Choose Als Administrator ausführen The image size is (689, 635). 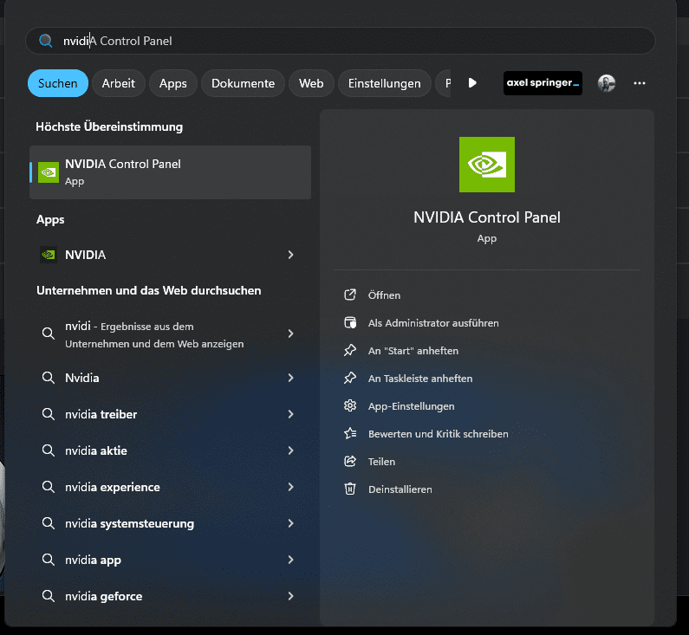pyautogui.click(x=433, y=323)
